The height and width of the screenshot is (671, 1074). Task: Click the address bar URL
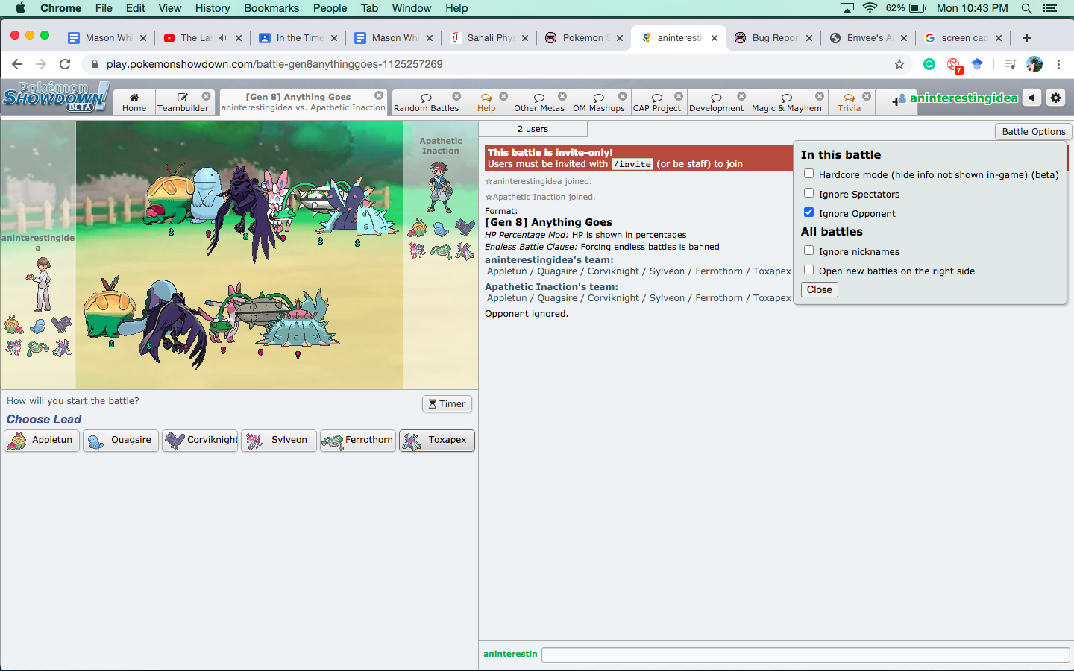pos(274,64)
